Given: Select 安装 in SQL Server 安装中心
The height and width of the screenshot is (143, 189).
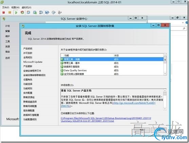Looking at the screenshot, I should [7, 31].
